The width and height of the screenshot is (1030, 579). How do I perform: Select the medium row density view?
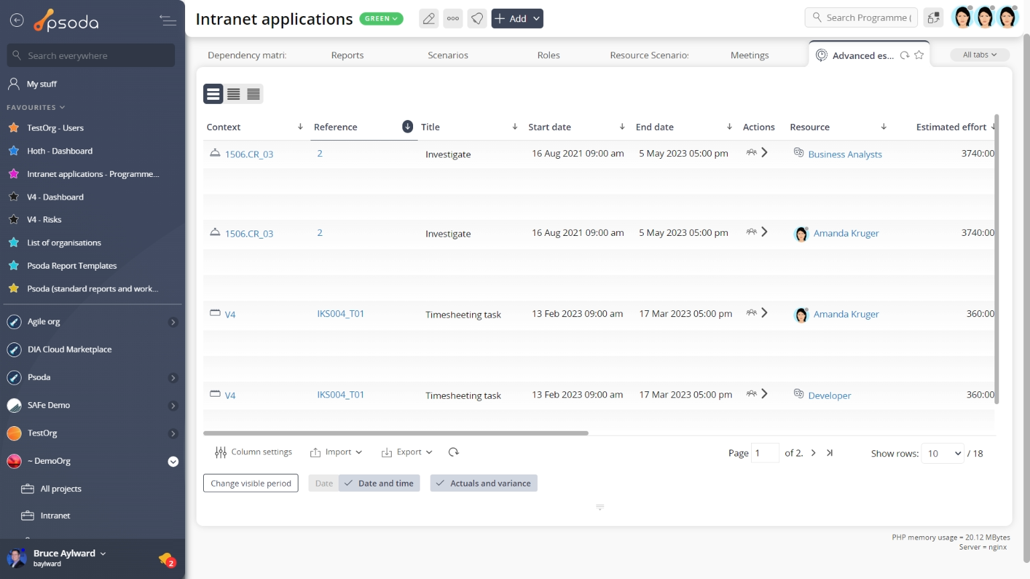coord(233,94)
